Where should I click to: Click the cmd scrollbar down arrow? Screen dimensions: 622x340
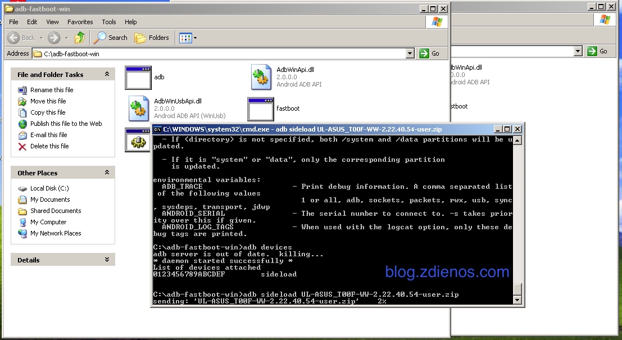click(x=517, y=300)
